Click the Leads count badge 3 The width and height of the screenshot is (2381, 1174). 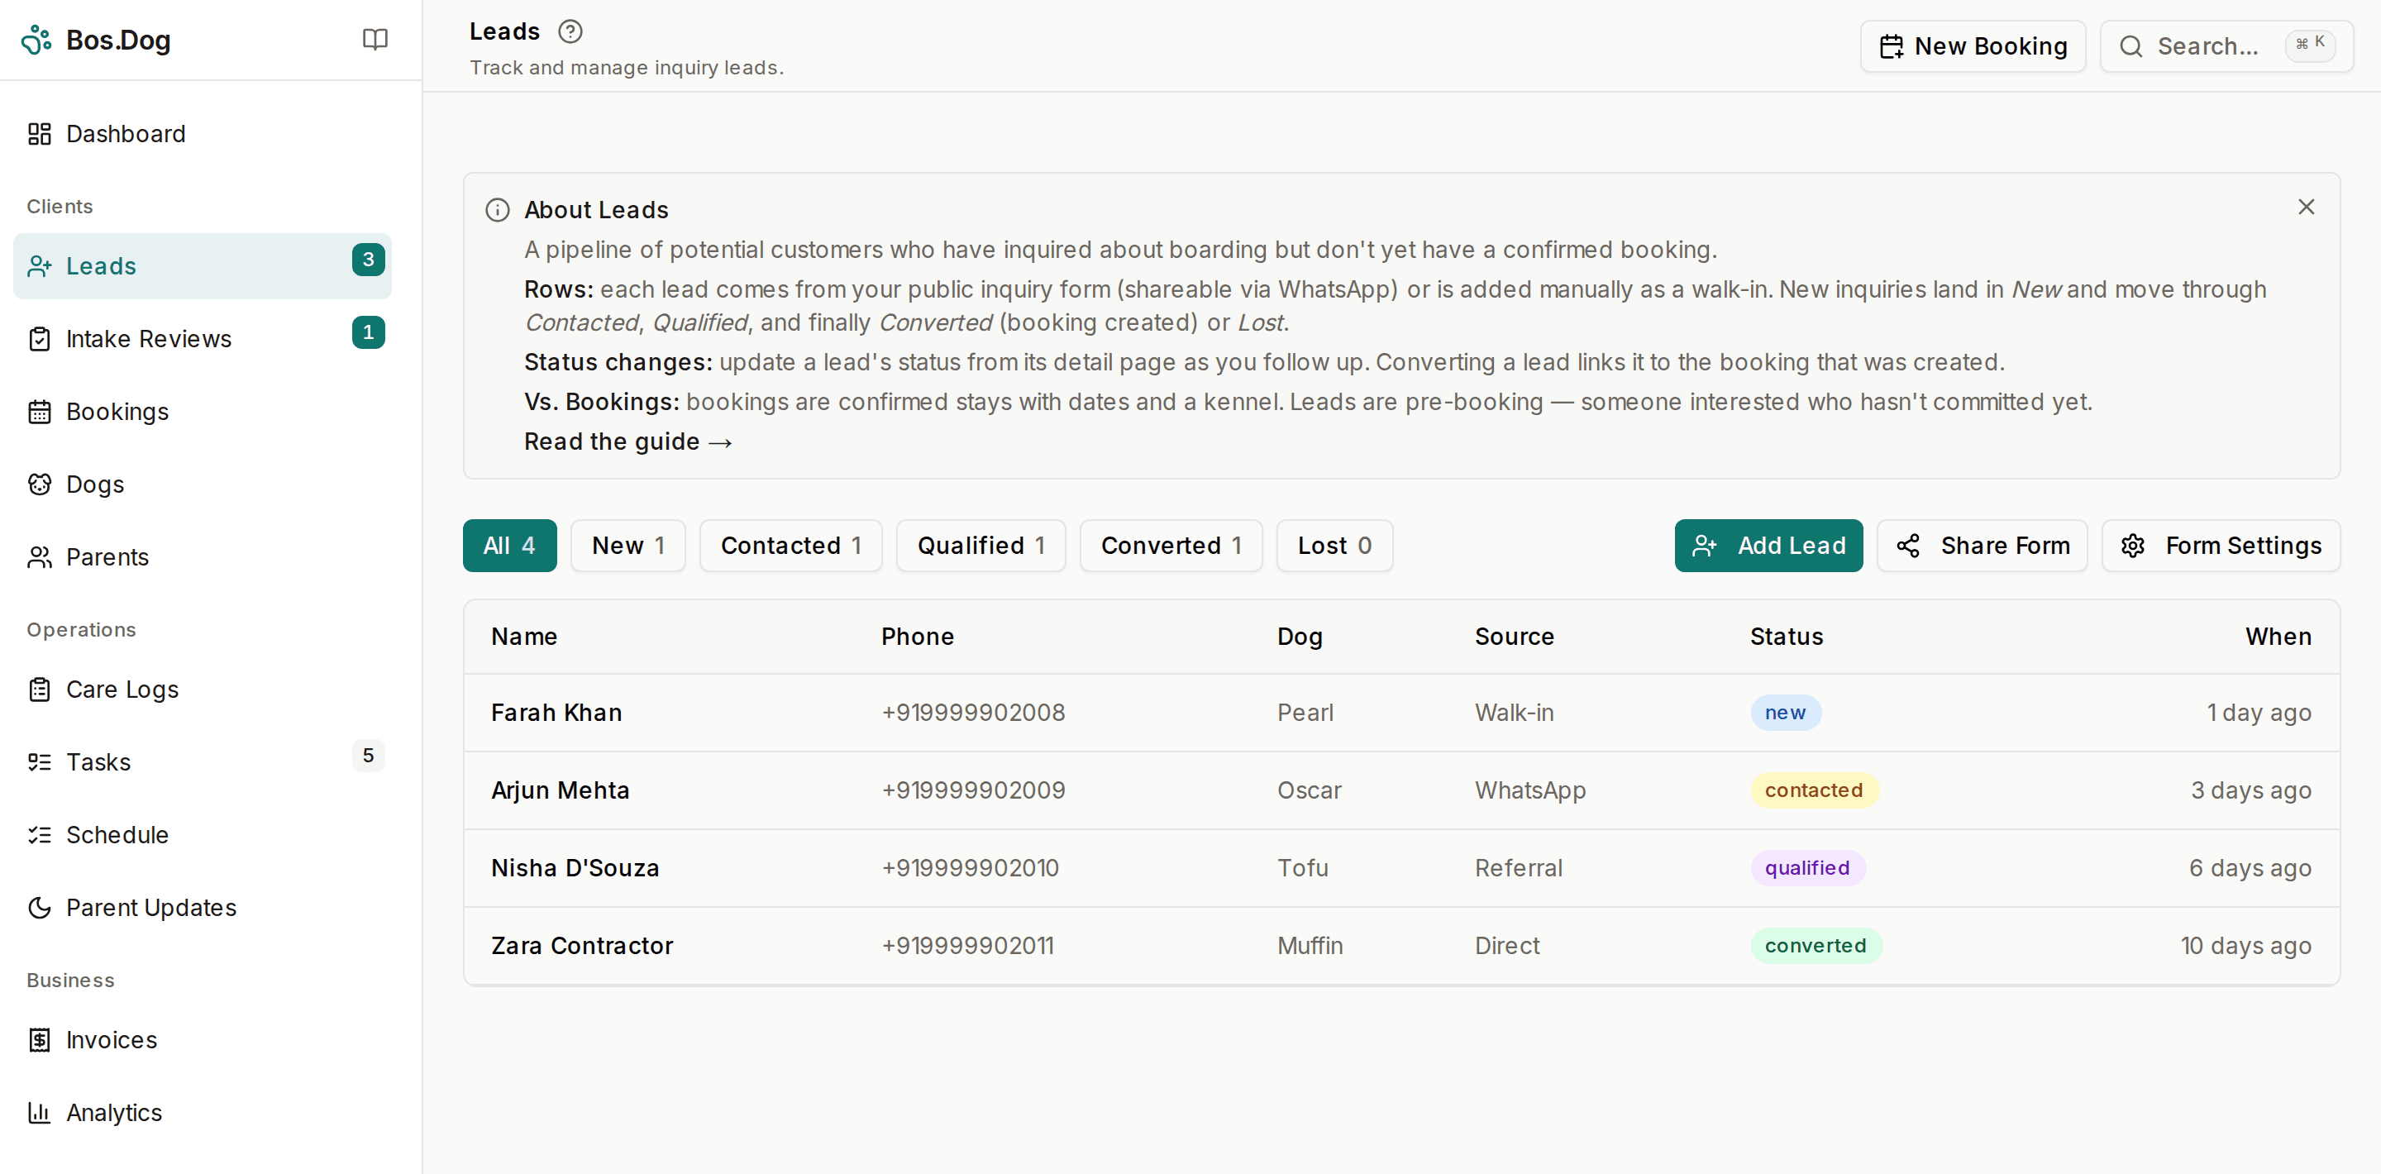coord(368,260)
